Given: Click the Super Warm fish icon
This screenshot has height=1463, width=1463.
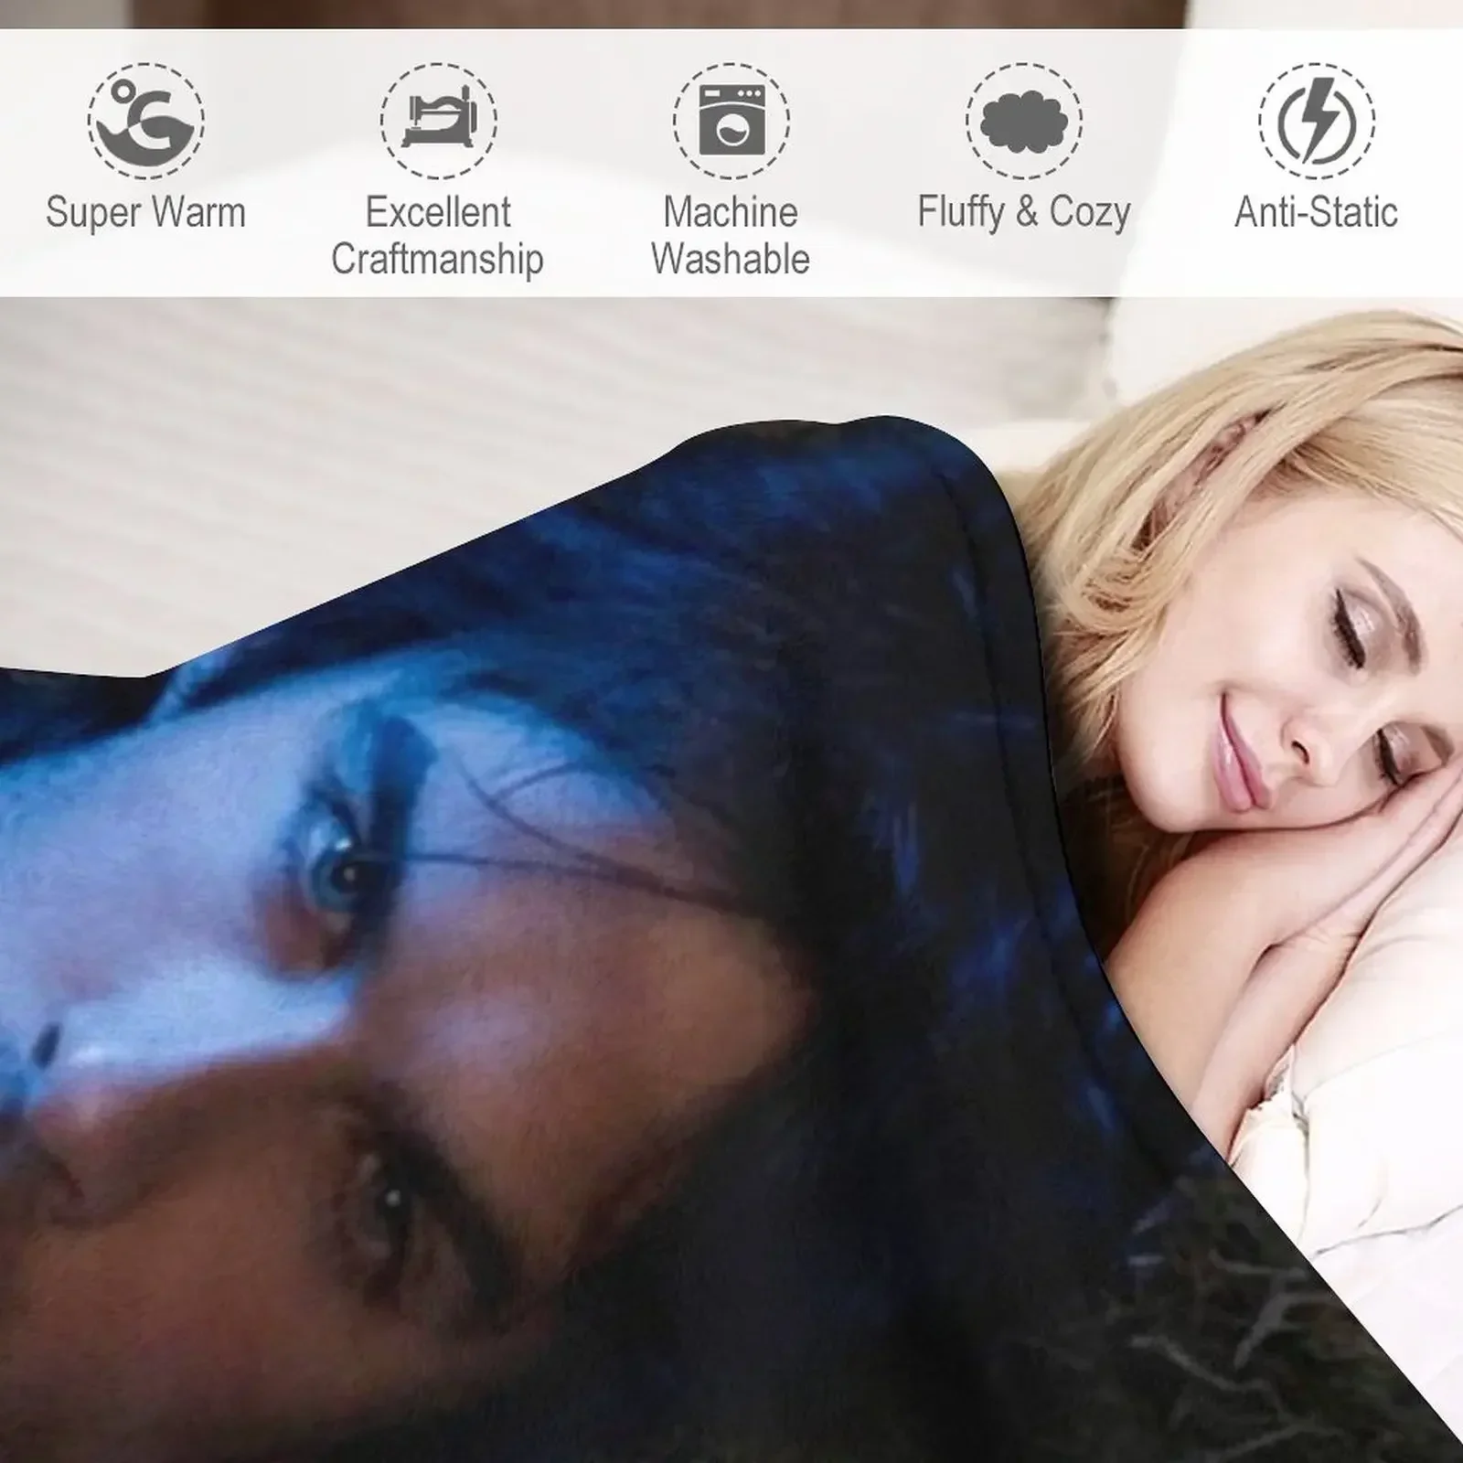Looking at the screenshot, I should pyautogui.click(x=146, y=121).
